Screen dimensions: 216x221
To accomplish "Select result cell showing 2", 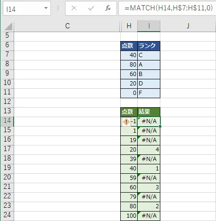I will tap(149, 206).
